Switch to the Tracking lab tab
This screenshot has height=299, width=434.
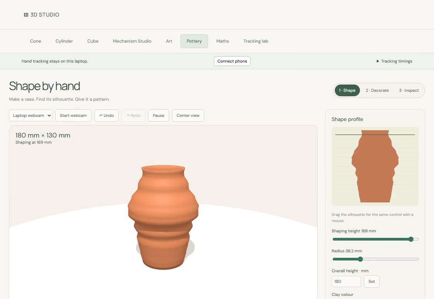click(256, 41)
